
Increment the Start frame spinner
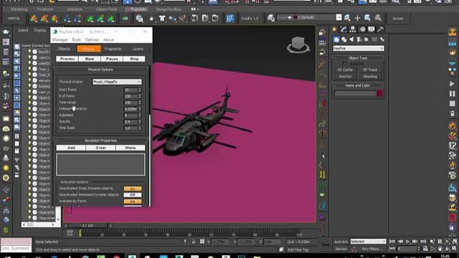point(140,89)
